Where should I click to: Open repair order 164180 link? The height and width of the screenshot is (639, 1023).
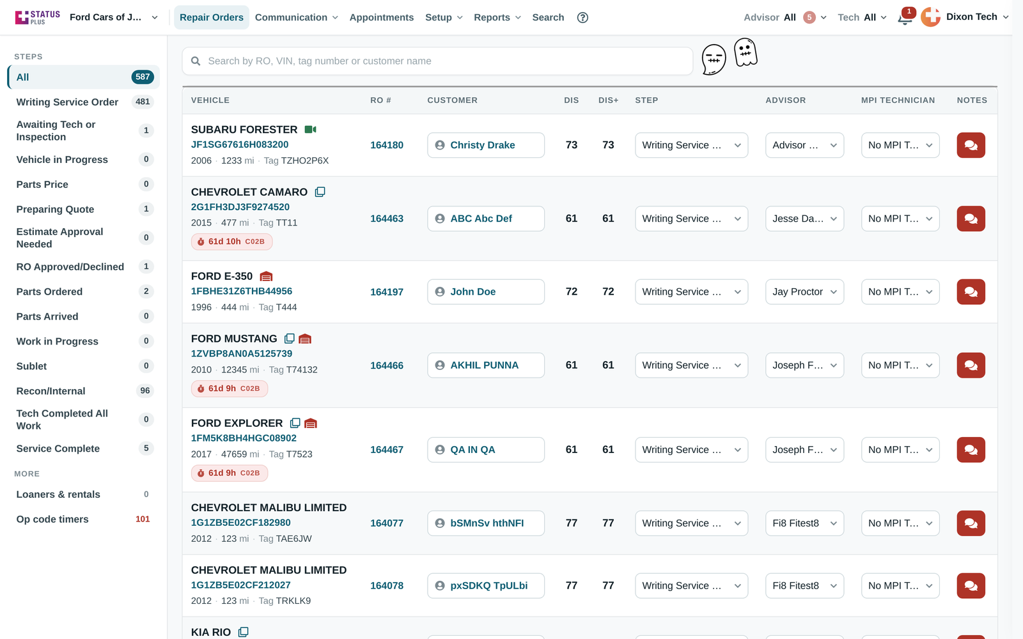click(x=387, y=145)
